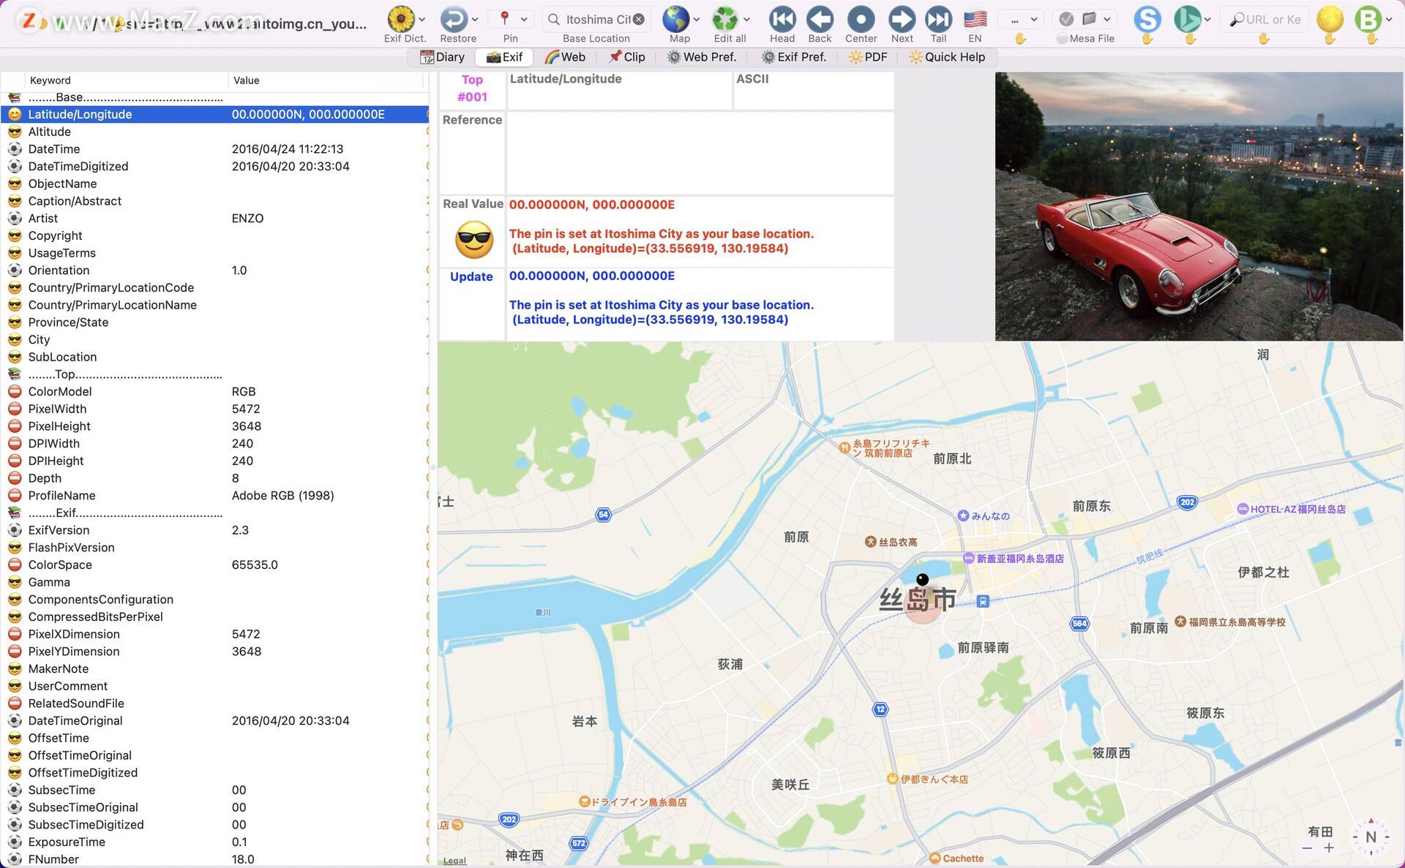Clear the Itoshima City base location field
Screen dimensions: 1405x868
639,20
